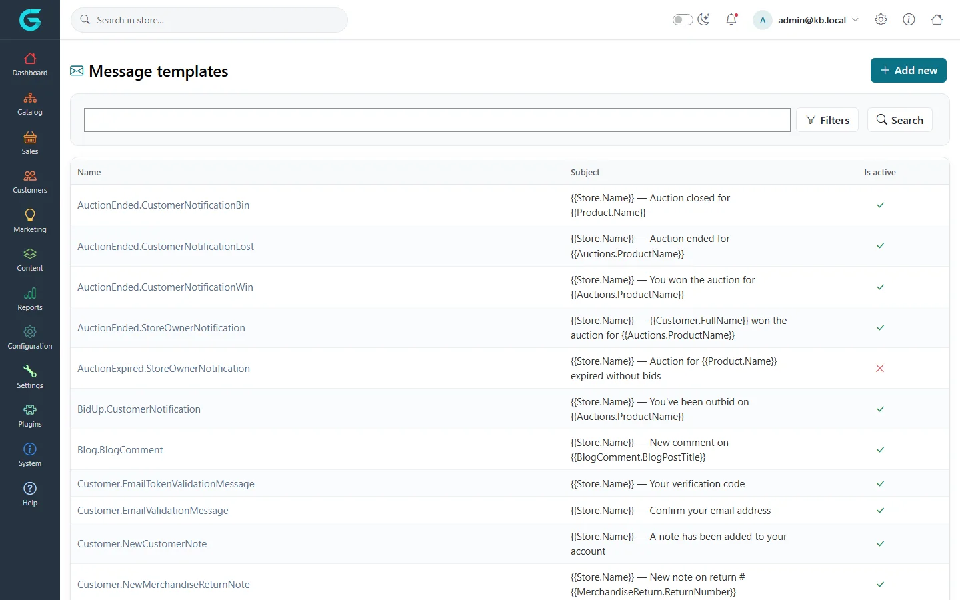
Task: Open Customer.NewMerchandiseReturnNote template
Action: tap(163, 585)
